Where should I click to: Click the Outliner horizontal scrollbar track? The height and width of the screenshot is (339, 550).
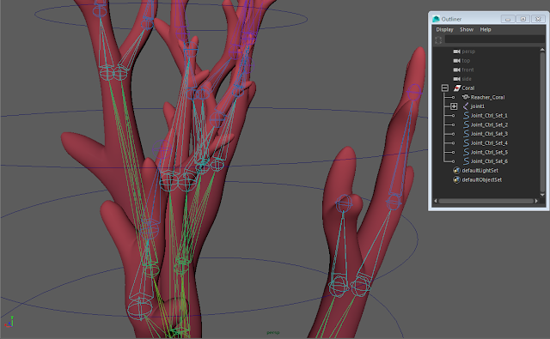tap(486, 201)
